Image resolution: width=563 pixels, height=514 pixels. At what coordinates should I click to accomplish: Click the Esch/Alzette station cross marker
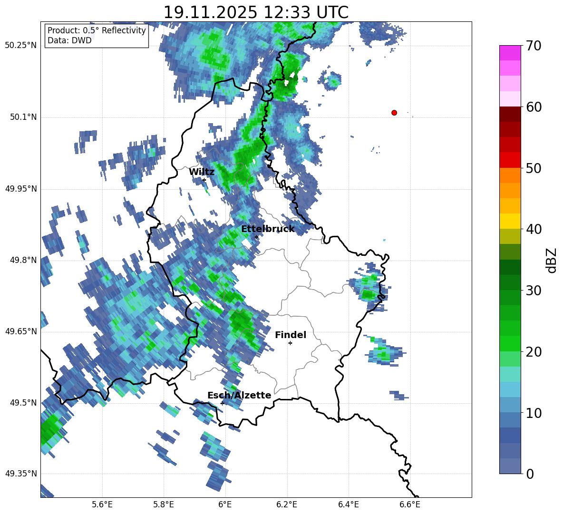pos(222,403)
